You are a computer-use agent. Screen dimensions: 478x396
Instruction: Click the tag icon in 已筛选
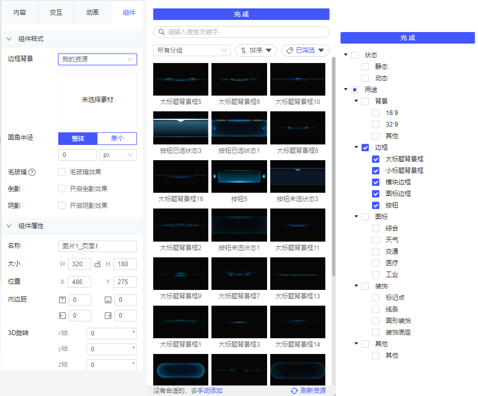pos(290,50)
